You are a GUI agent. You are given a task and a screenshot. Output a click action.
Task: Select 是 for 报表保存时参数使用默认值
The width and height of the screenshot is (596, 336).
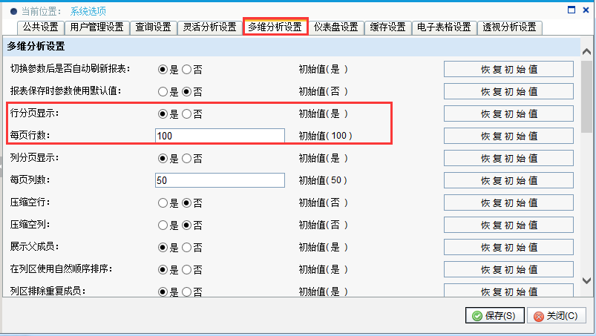coord(163,91)
